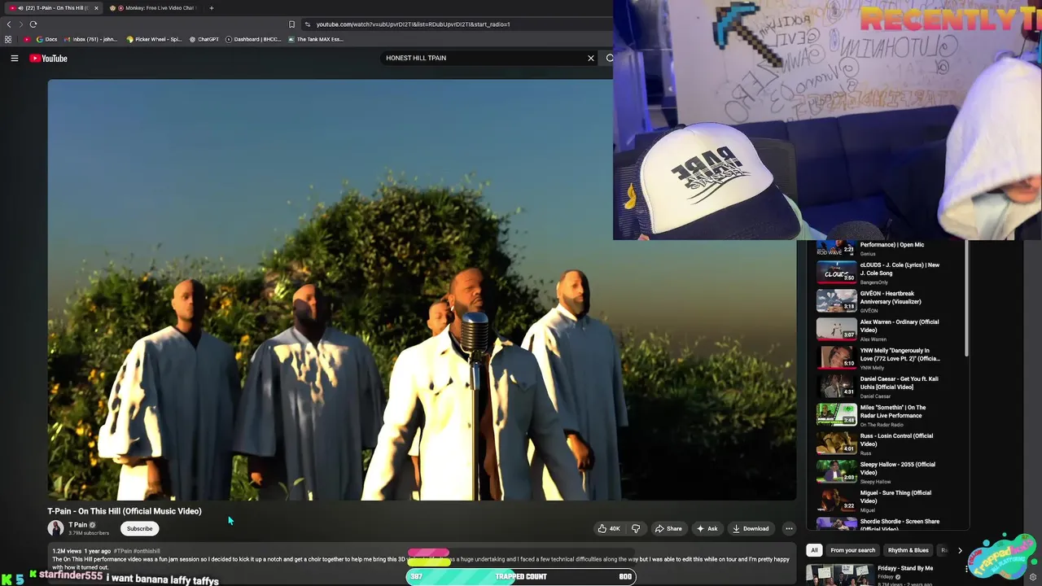Image resolution: width=1042 pixels, height=586 pixels.
Task: Open the YouTube hamburger guide menu
Action: [14, 58]
